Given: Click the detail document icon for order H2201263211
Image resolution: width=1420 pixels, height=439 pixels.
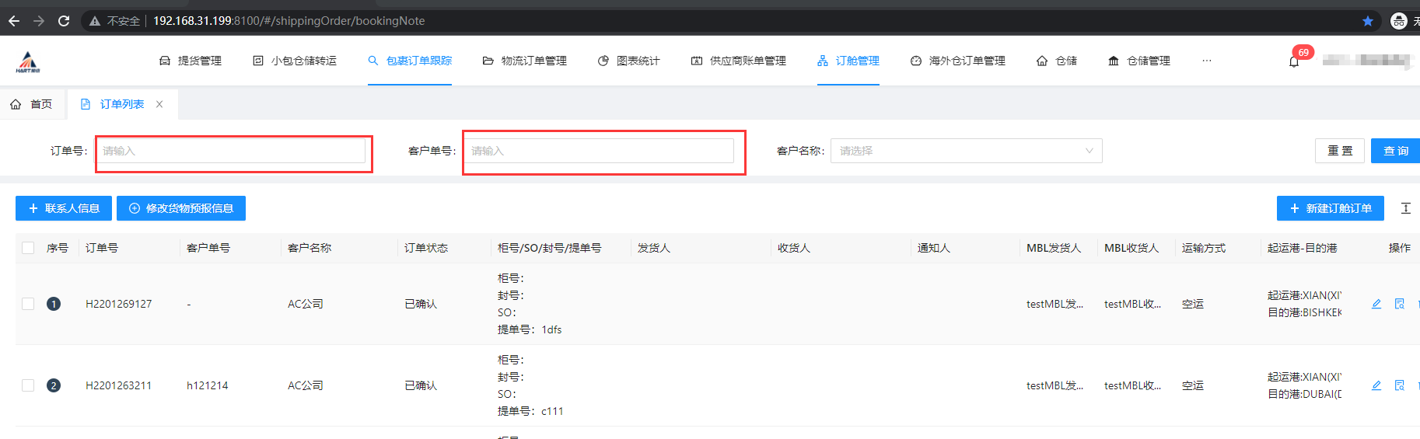Looking at the screenshot, I should 1399,385.
